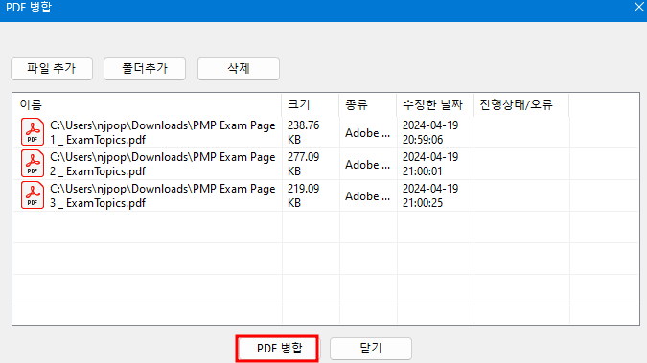Click the 폴더추가 button
The image size is (647, 363).
coord(145,68)
